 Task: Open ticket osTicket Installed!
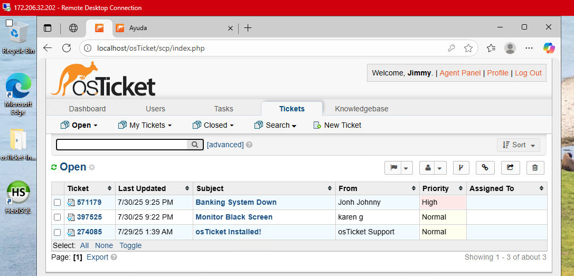229,232
